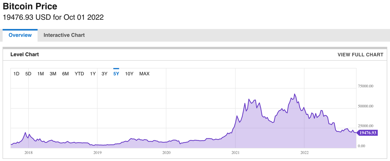Click the 2022 year label on axis

pyautogui.click(x=305, y=152)
